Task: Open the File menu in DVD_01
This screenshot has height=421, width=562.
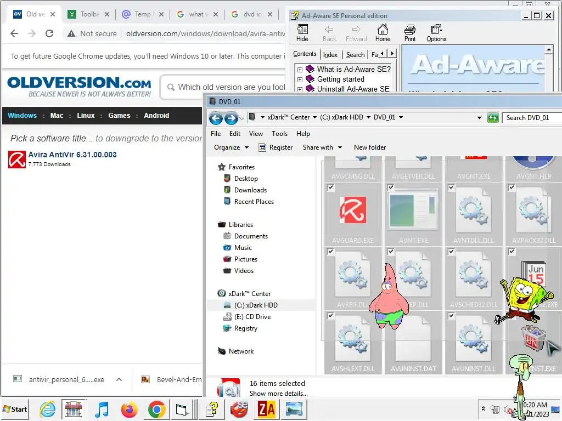Action: click(216, 134)
